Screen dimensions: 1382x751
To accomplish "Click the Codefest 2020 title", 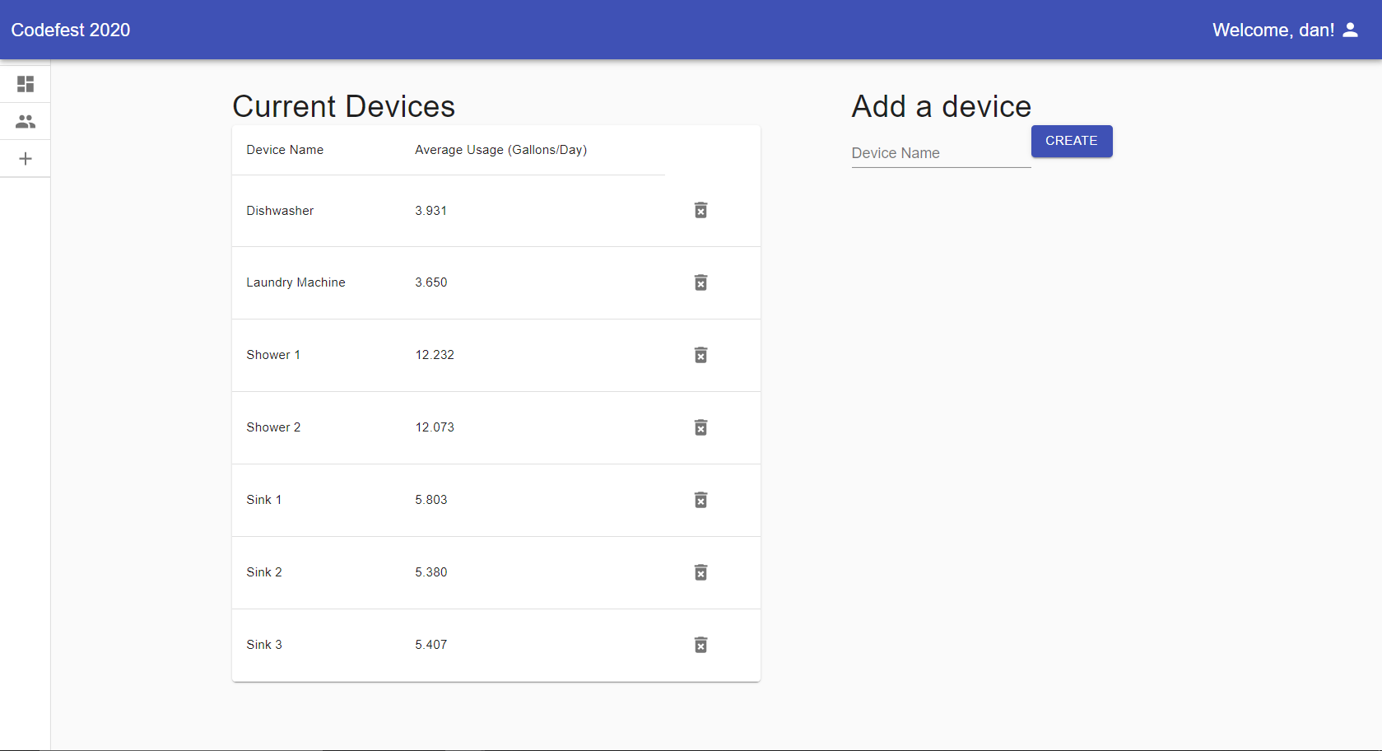I will (x=71, y=30).
